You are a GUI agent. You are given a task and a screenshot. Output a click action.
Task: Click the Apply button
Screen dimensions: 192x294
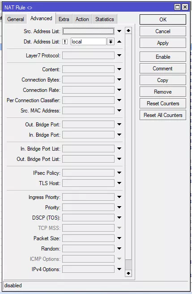pyautogui.click(x=163, y=43)
